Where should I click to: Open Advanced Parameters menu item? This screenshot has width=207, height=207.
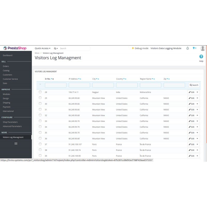tap(12, 126)
